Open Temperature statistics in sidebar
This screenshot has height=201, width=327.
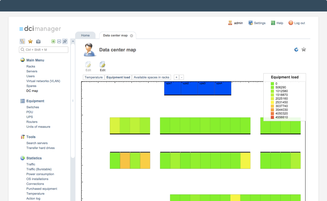tap(35, 194)
